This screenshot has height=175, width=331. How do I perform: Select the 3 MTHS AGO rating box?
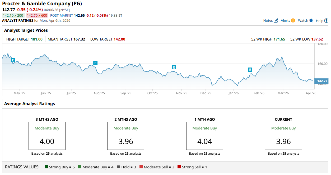point(47,136)
